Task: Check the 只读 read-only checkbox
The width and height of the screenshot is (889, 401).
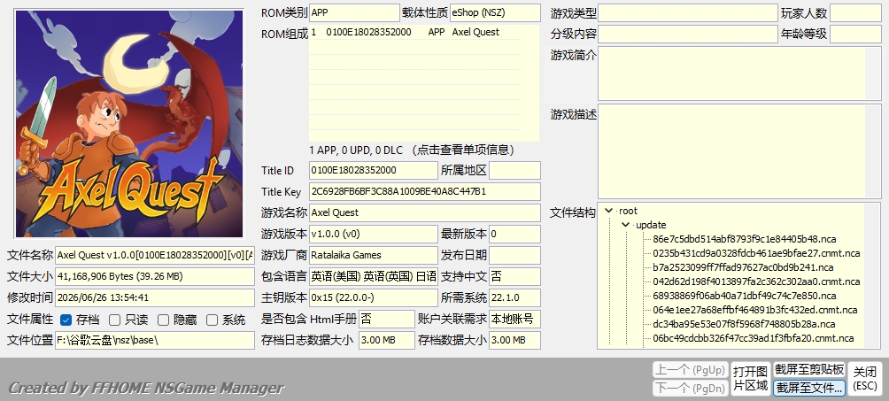Action: coord(114,320)
